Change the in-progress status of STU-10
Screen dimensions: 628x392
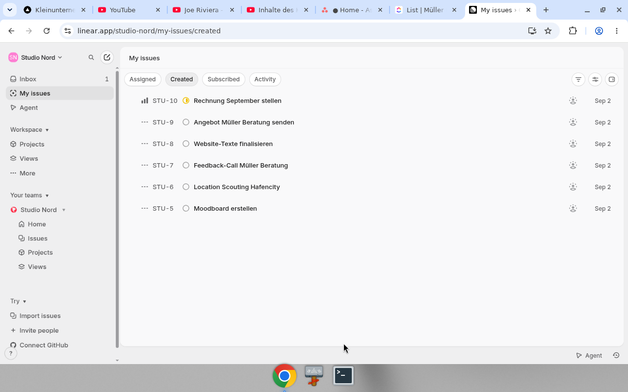click(186, 100)
